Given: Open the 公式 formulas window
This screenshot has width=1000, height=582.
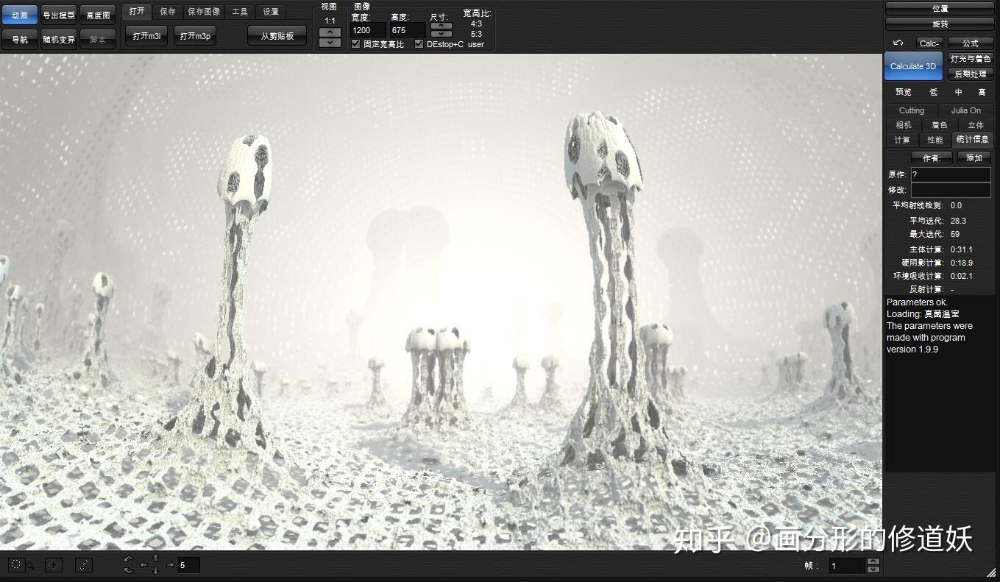Looking at the screenshot, I should (x=971, y=43).
